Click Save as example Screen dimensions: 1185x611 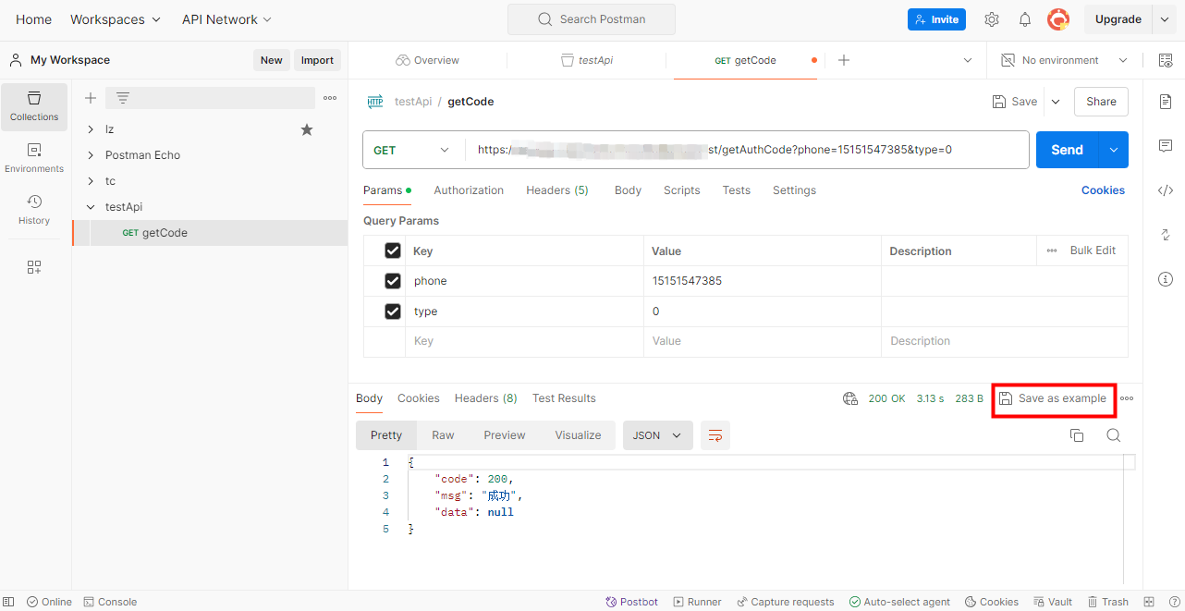click(x=1053, y=398)
